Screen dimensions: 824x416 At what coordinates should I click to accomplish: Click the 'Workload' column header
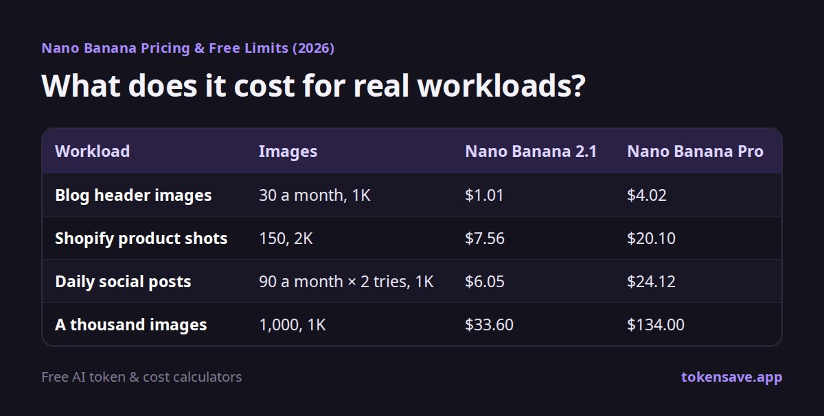pyautogui.click(x=92, y=151)
